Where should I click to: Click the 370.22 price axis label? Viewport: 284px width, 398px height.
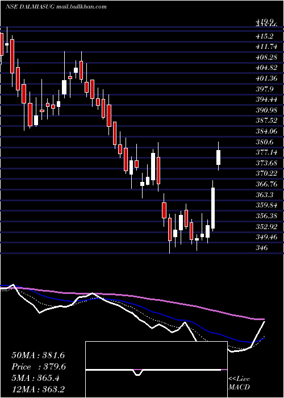266,173
